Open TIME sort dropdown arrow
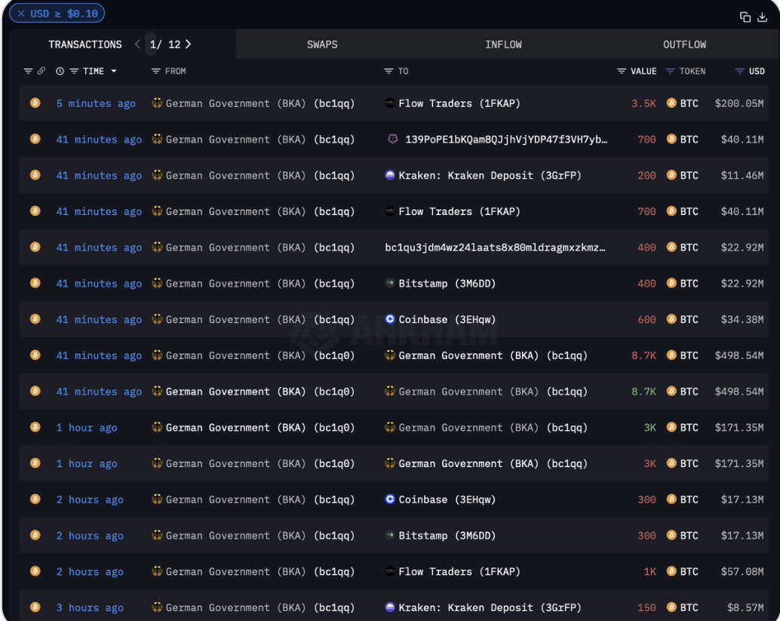The height and width of the screenshot is (621, 780). point(114,71)
